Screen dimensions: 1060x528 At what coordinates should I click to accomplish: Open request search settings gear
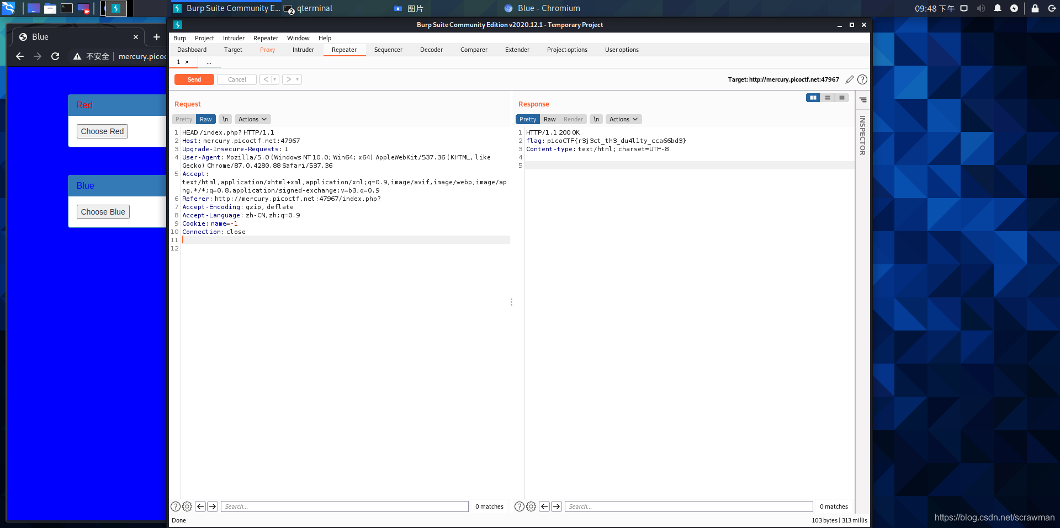pos(187,506)
